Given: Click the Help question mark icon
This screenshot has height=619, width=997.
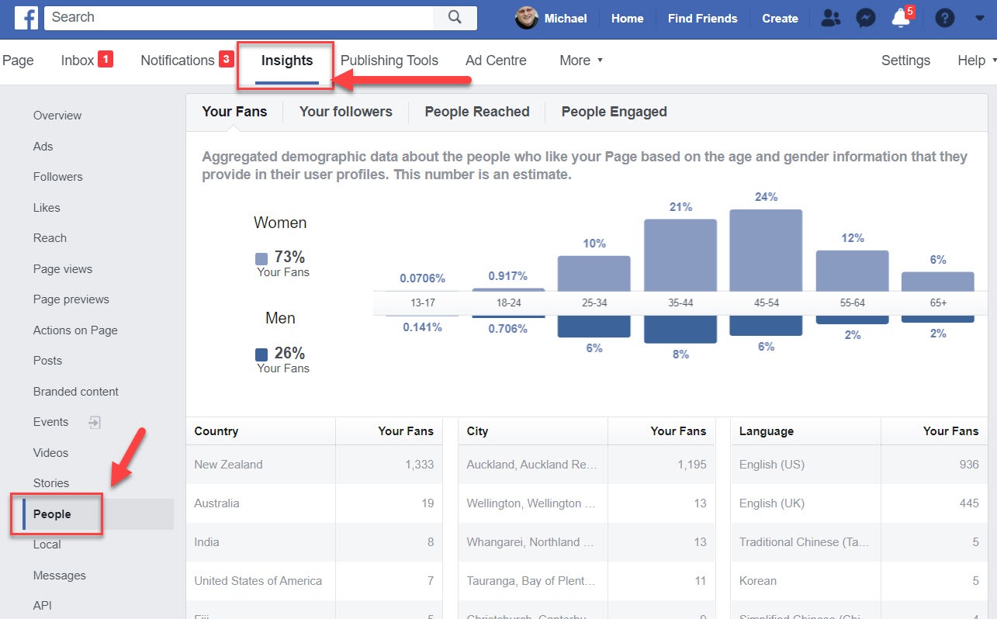Looking at the screenshot, I should point(944,19).
